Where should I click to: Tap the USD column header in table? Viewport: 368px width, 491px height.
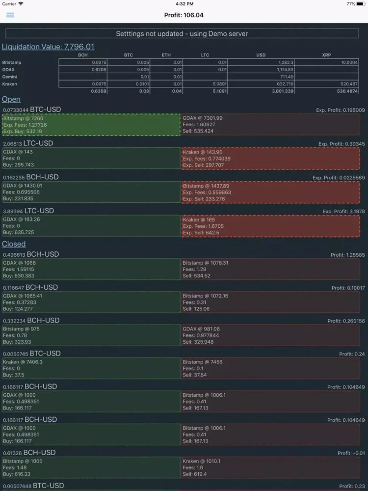(261, 55)
